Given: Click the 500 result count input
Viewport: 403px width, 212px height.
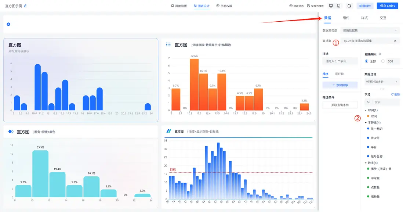Looking at the screenshot, I should (x=393, y=61).
